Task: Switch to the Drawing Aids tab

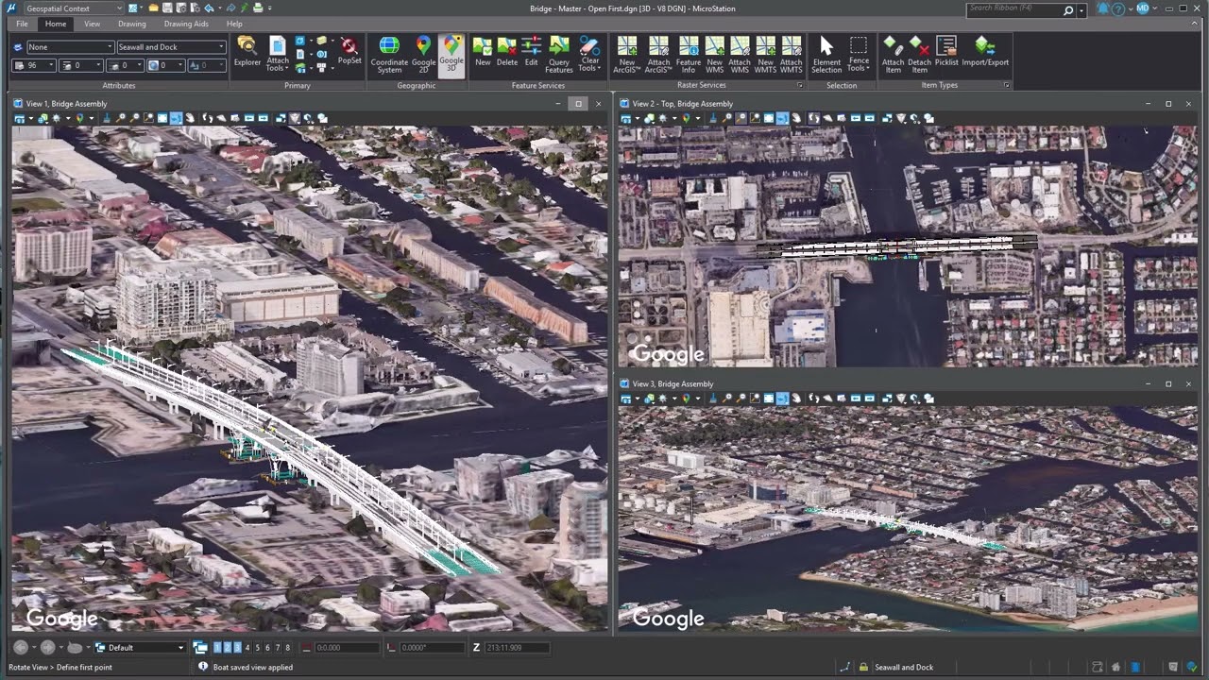Action: click(x=186, y=24)
